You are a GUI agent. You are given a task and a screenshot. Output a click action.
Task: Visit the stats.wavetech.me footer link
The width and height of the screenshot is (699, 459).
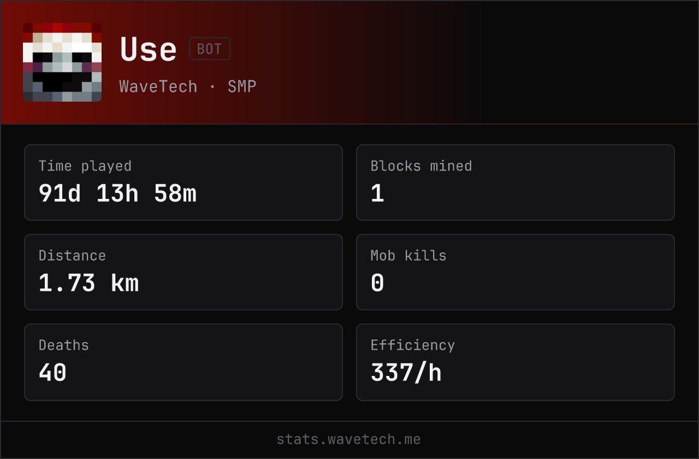pos(349,439)
